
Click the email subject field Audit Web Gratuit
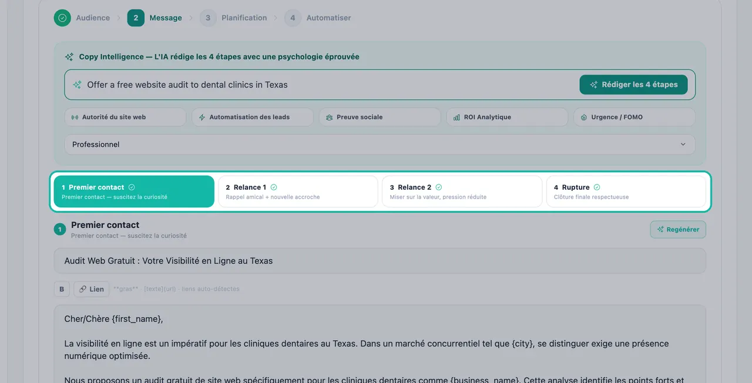tap(380, 261)
